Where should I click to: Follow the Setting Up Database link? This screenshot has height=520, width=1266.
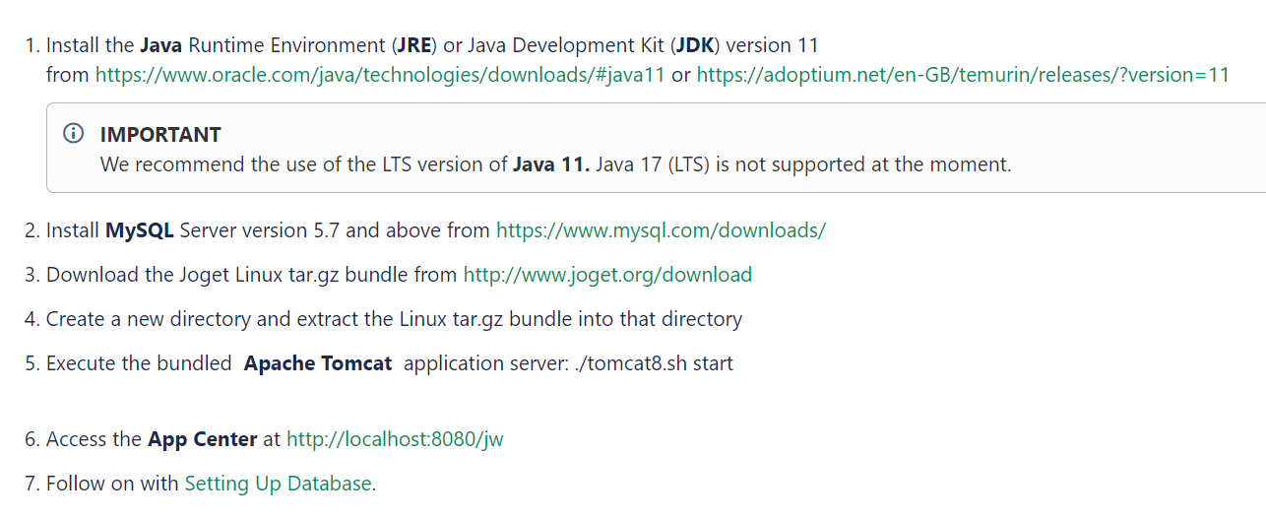(x=279, y=484)
